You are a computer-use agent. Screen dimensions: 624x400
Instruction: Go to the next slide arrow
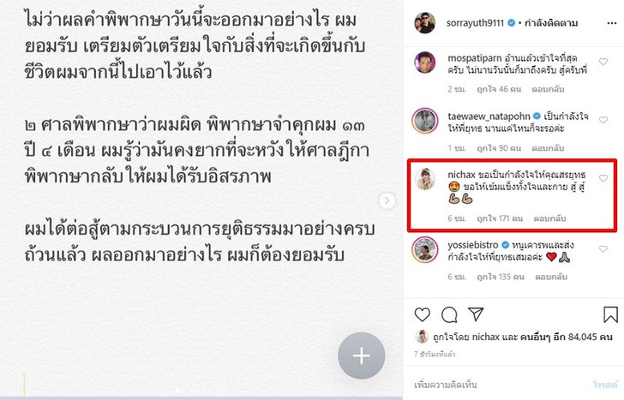click(x=387, y=200)
